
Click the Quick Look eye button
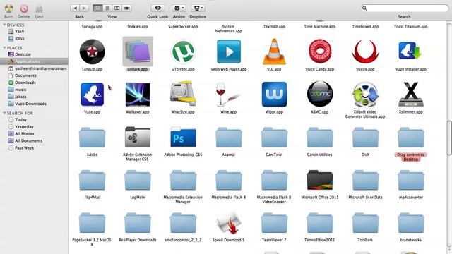click(x=157, y=8)
